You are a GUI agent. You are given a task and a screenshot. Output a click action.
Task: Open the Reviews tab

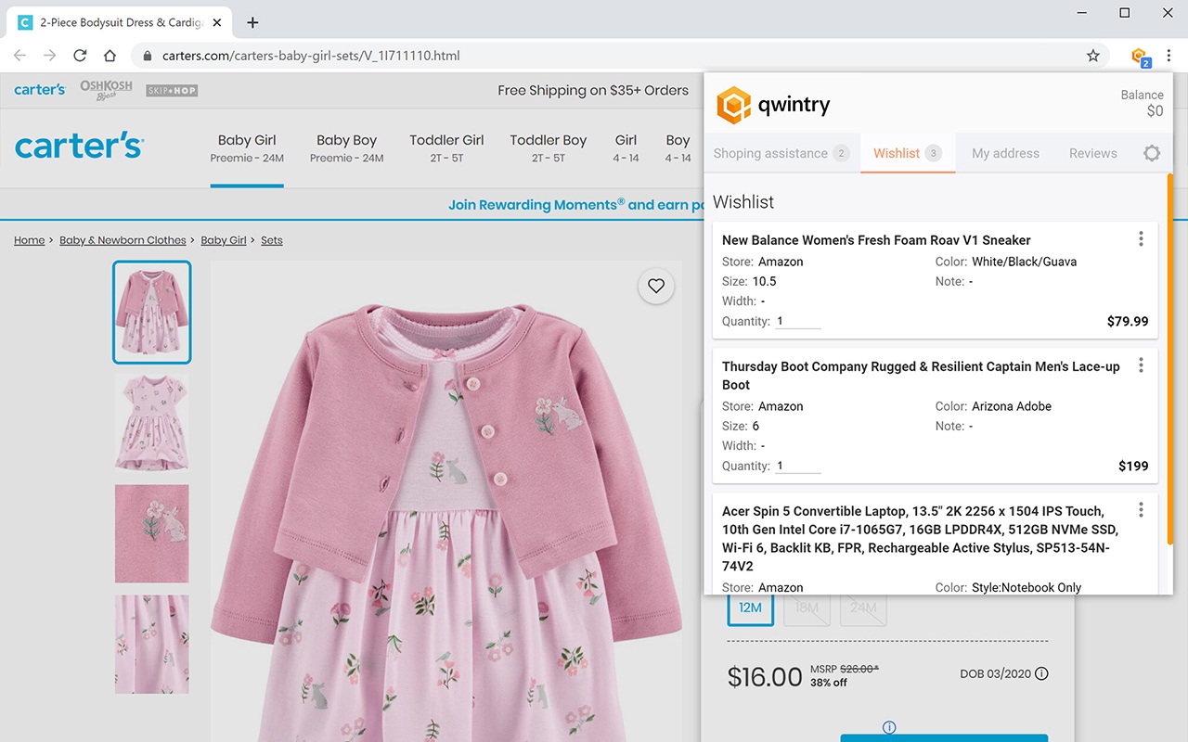coord(1093,153)
